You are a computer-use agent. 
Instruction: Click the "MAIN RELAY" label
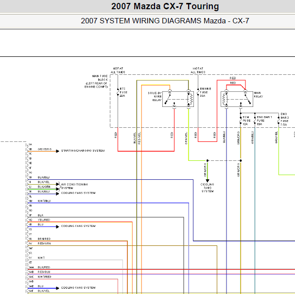[259, 95]
